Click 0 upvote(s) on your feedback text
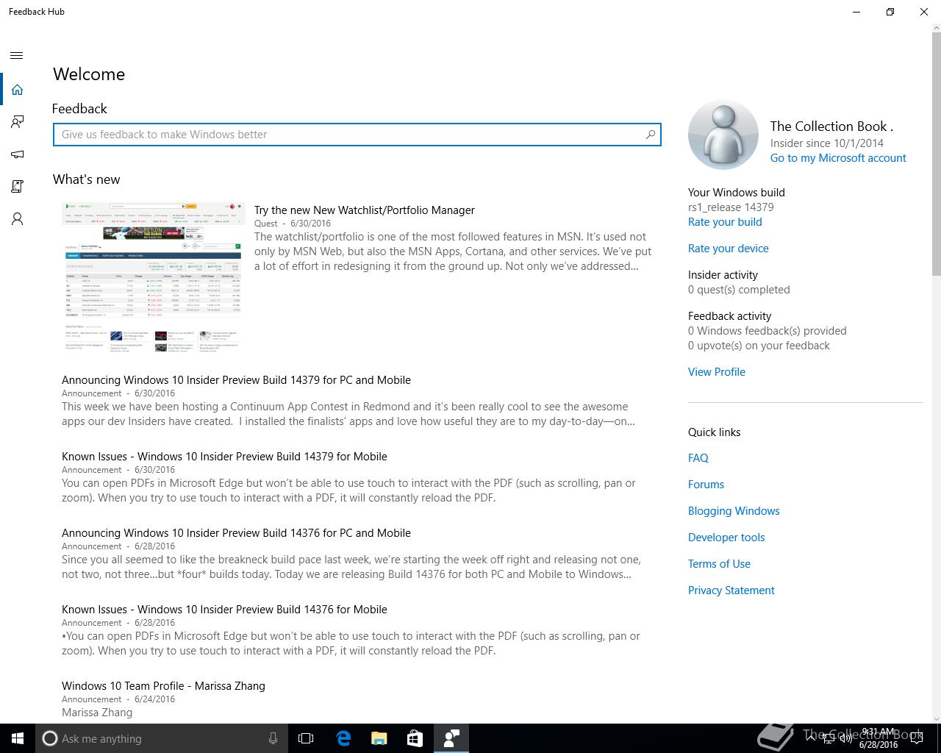 [x=759, y=346]
